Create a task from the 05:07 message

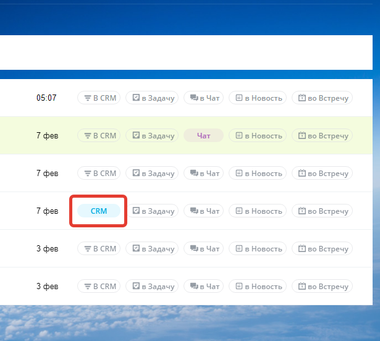(x=152, y=98)
